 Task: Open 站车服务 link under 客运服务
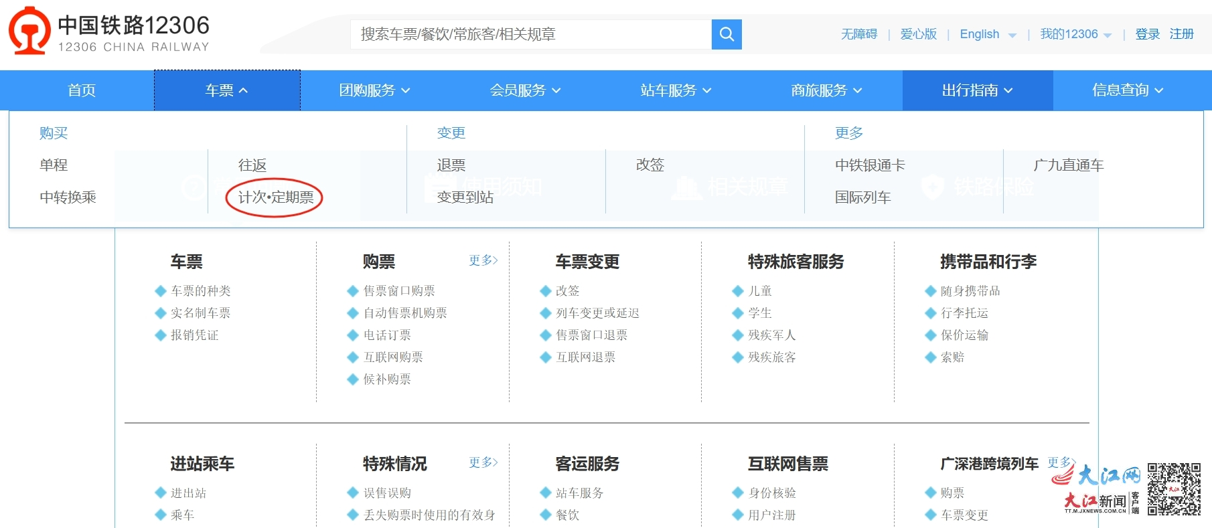pos(580,493)
